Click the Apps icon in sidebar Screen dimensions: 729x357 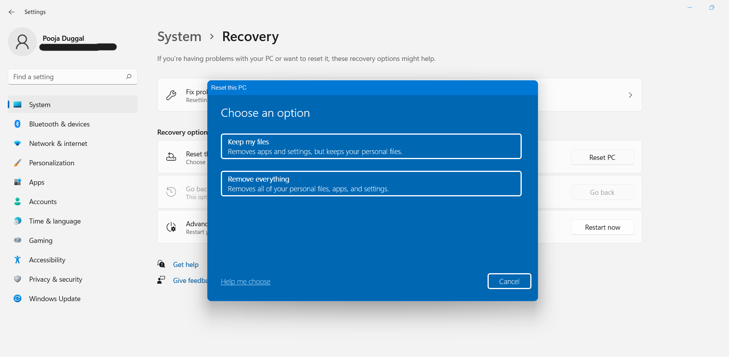pyautogui.click(x=17, y=182)
